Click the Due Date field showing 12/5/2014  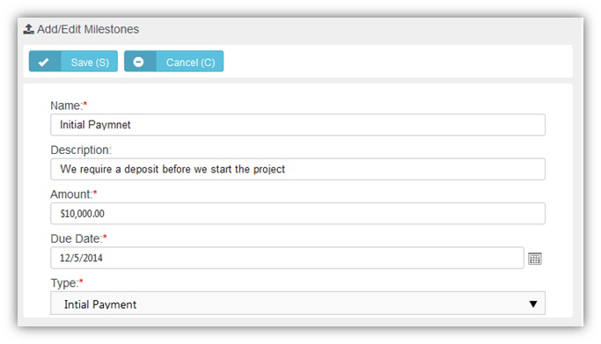tap(287, 258)
